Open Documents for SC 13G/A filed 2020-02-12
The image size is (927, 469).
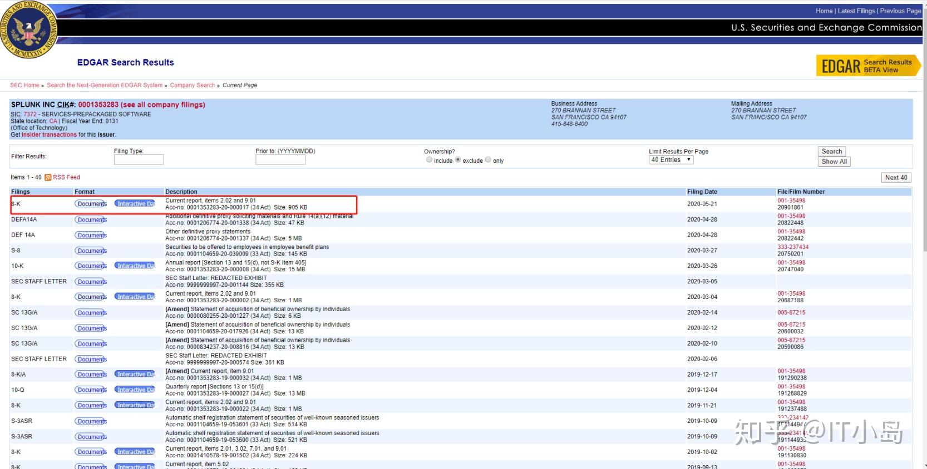(x=91, y=328)
